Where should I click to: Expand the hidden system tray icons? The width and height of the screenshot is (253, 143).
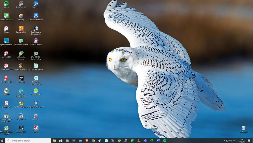[x=224, y=141]
